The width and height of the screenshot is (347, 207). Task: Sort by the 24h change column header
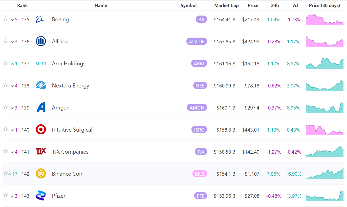point(275,6)
